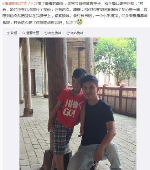The width and height of the screenshot is (150, 170).
Task: Rotate the photo with the 向右旋转 label
Action: click(77, 33)
